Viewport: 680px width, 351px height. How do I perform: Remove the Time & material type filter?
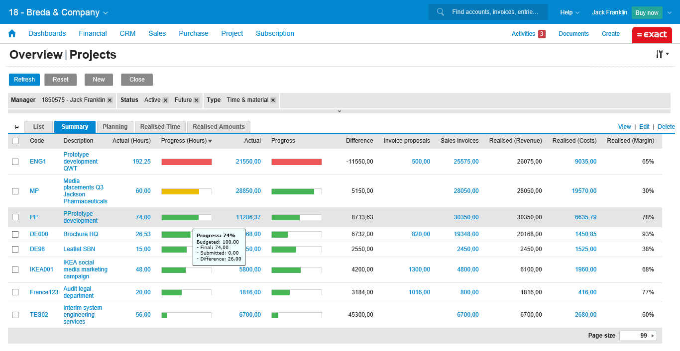[273, 100]
